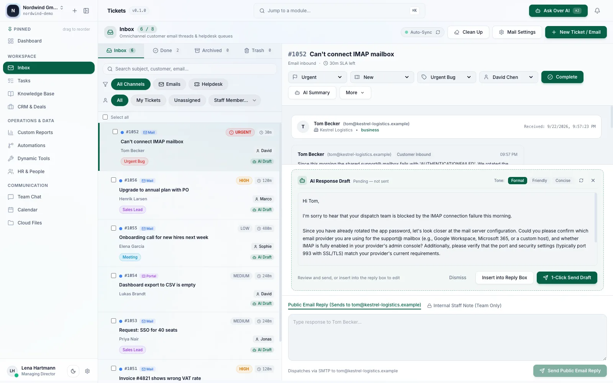The height and width of the screenshot is (383, 613).
Task: Open Knowledge Base
Action: [49, 94]
